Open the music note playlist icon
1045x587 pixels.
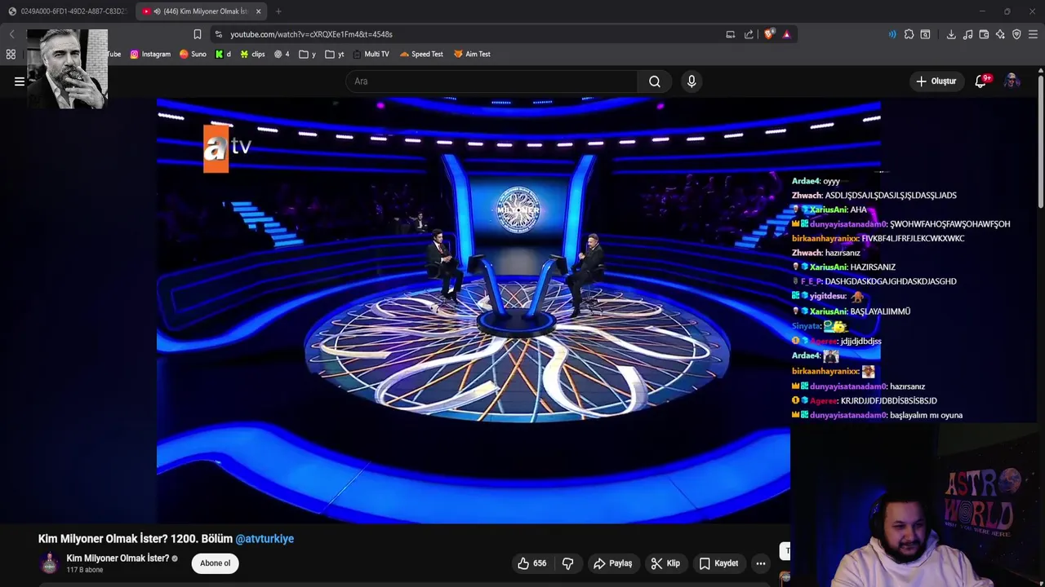[x=967, y=34]
